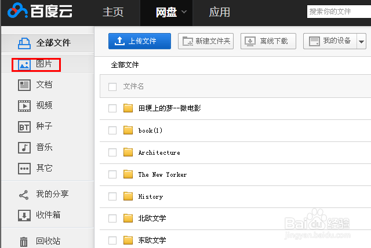Image resolution: width=371 pixels, height=248 pixels.
Task: Click the 全部文件 breadcrumb path
Action: pyautogui.click(x=125, y=65)
